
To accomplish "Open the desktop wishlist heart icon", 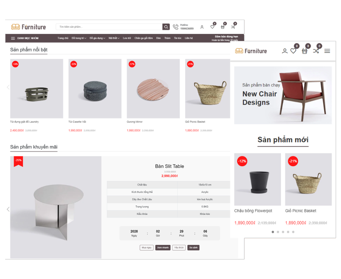I will pyautogui.click(x=212, y=27).
